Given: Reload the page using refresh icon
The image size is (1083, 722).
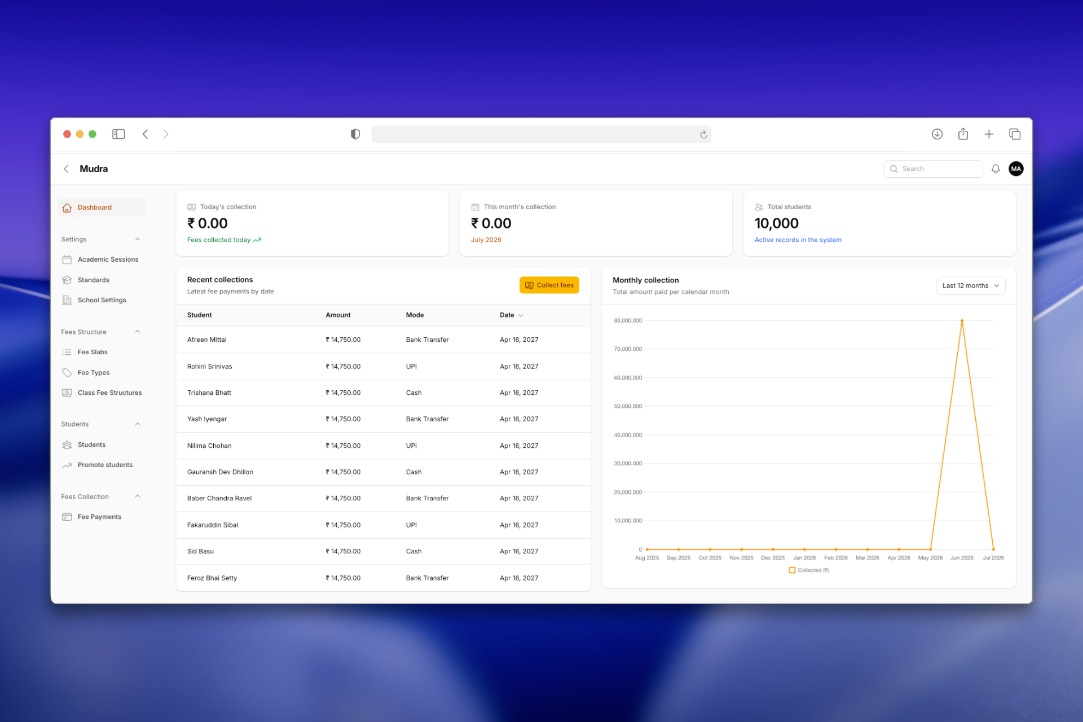Looking at the screenshot, I should pyautogui.click(x=703, y=134).
